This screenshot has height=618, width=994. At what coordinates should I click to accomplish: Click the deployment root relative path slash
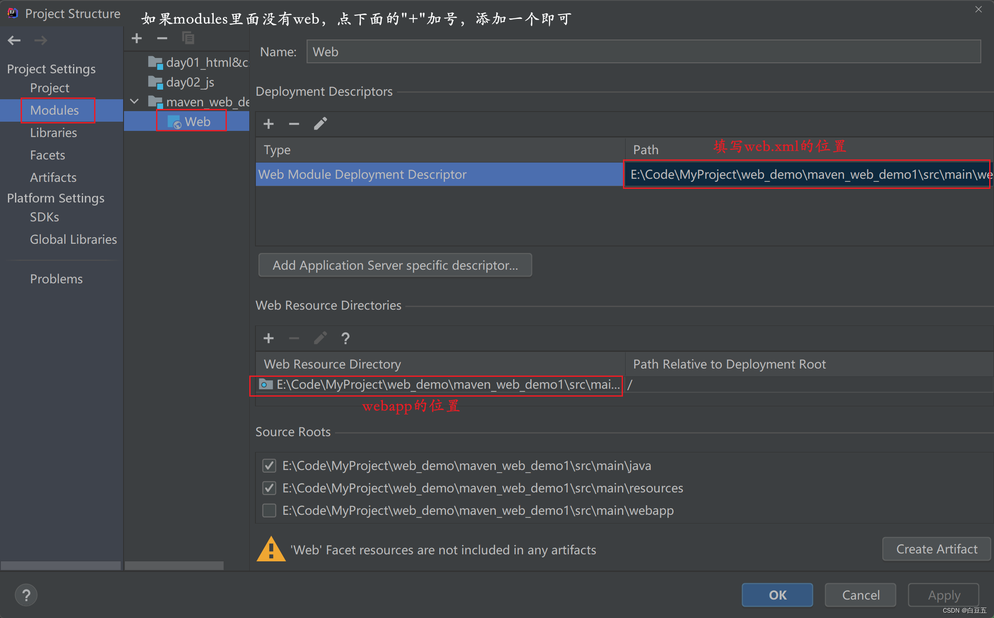[x=630, y=385]
